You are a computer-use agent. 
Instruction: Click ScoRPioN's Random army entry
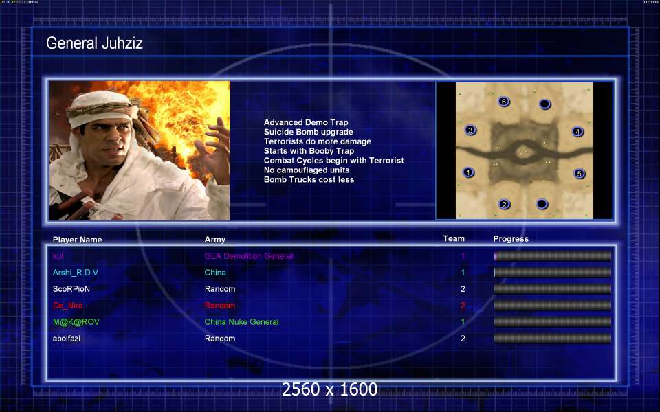220,289
